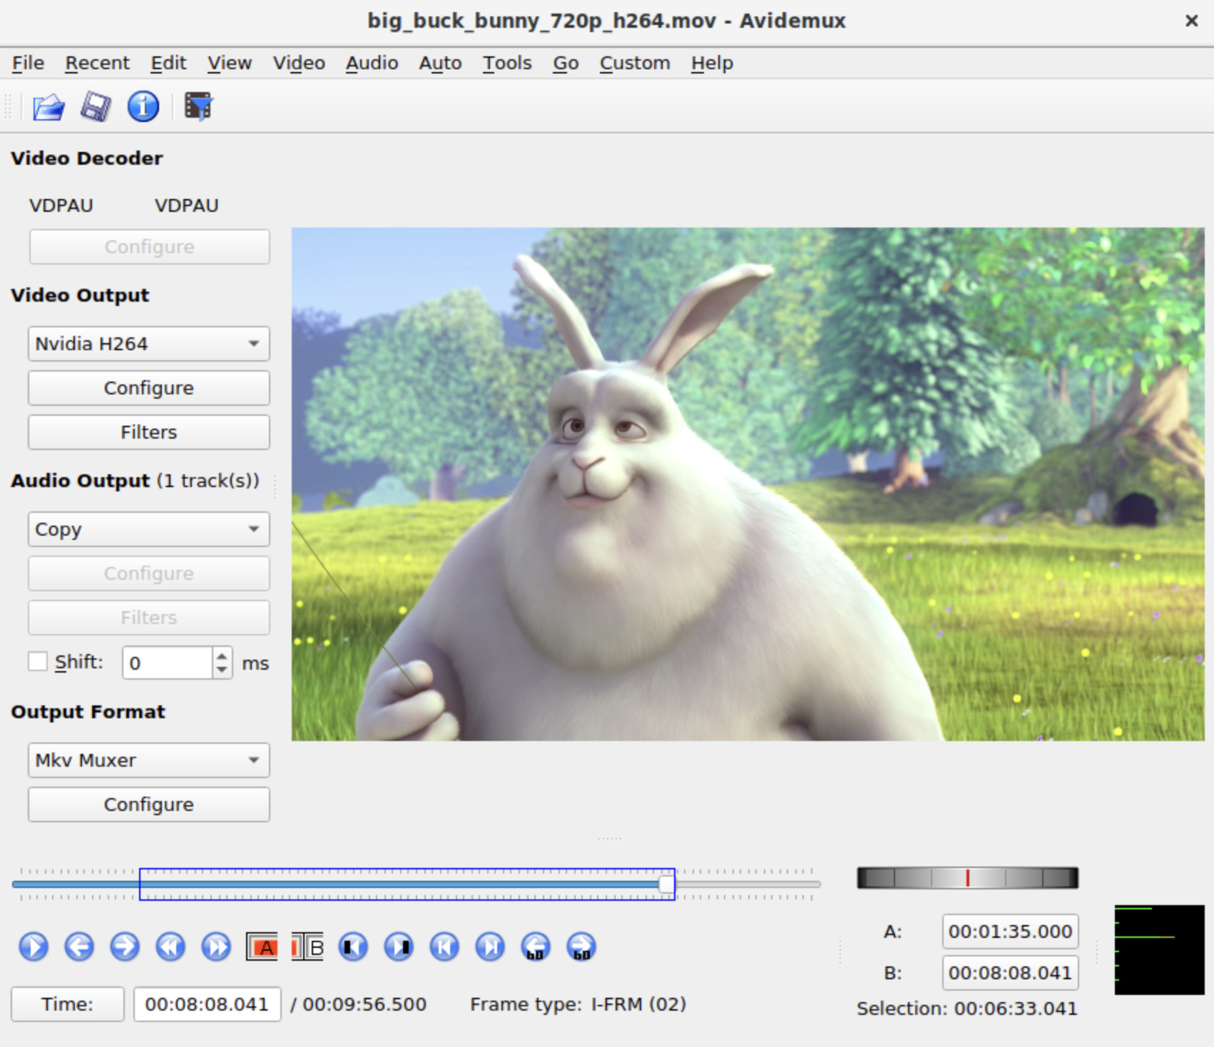Go to next black frame
Viewport: 1214px width, 1047px height.
[x=399, y=946]
